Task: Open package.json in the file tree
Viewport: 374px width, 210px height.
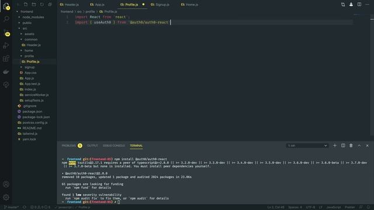Action: (x=32, y=111)
